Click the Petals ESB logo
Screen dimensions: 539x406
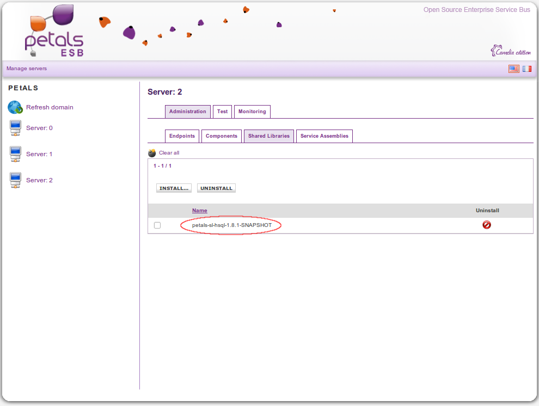coord(54,32)
